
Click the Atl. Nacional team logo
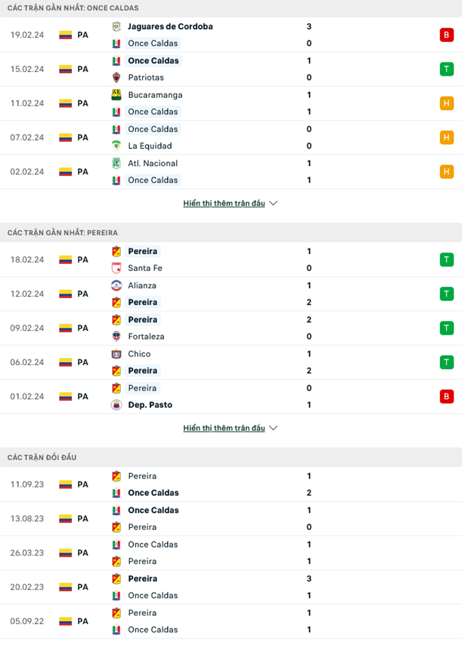[x=117, y=163]
